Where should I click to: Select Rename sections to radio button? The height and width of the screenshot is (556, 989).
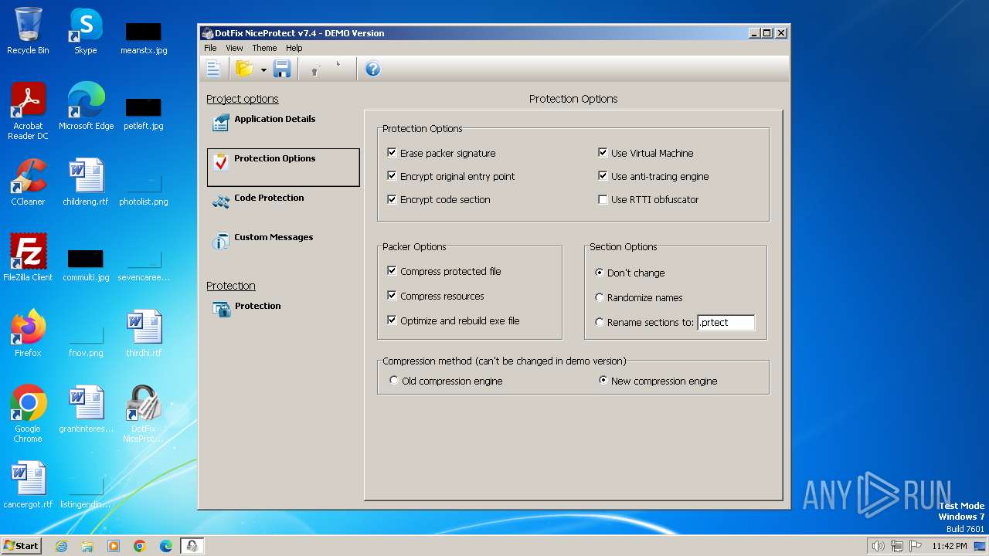pos(600,322)
